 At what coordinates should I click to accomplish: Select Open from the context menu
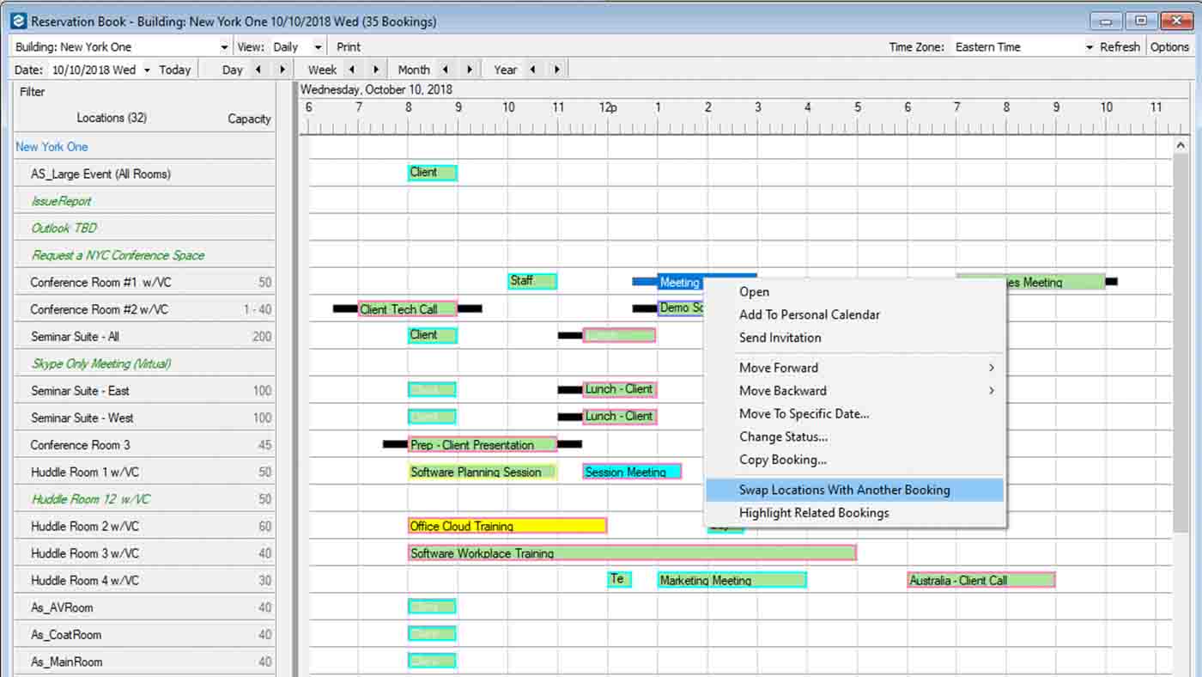pos(754,291)
